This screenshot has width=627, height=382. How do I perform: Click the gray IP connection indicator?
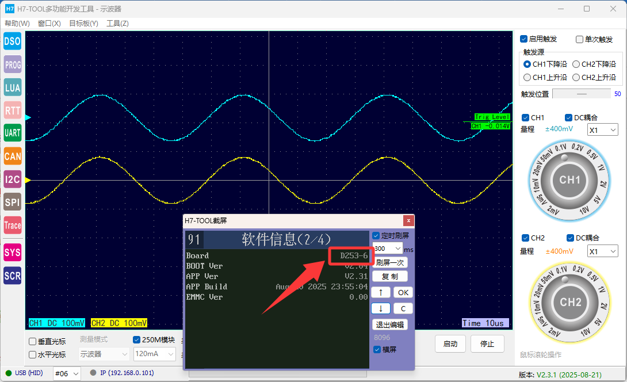point(93,373)
